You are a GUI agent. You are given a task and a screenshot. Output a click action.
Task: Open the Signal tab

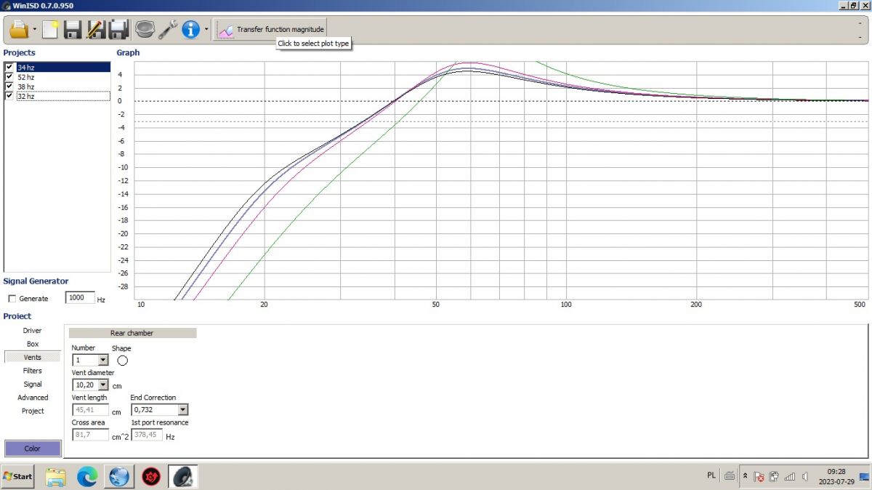click(x=33, y=384)
